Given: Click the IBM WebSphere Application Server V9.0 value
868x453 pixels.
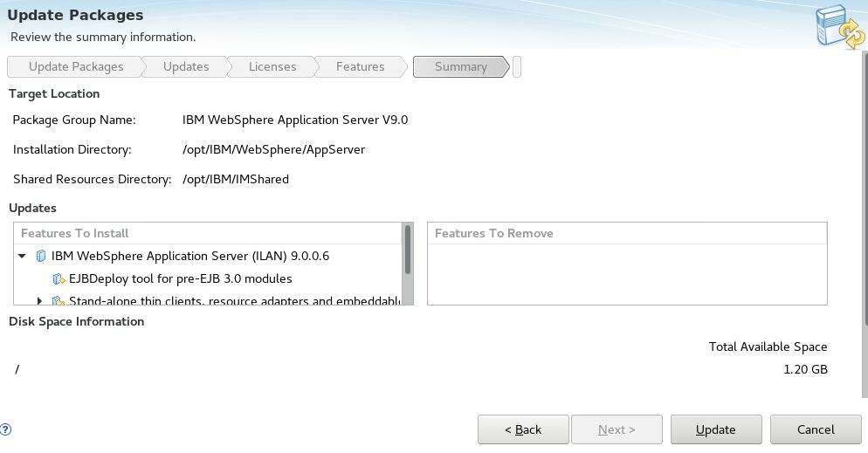Looking at the screenshot, I should click(295, 120).
